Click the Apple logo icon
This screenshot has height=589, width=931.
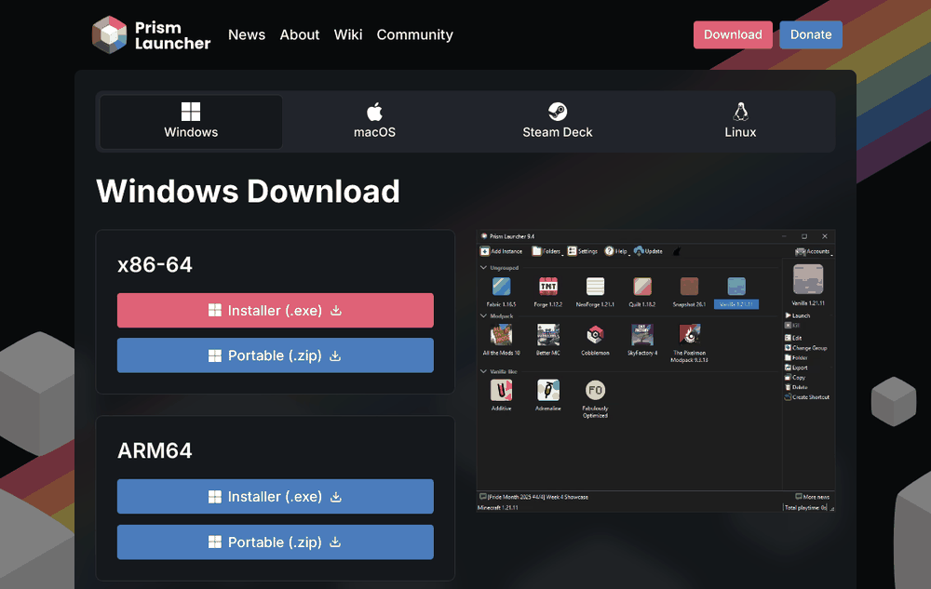pyautogui.click(x=374, y=111)
